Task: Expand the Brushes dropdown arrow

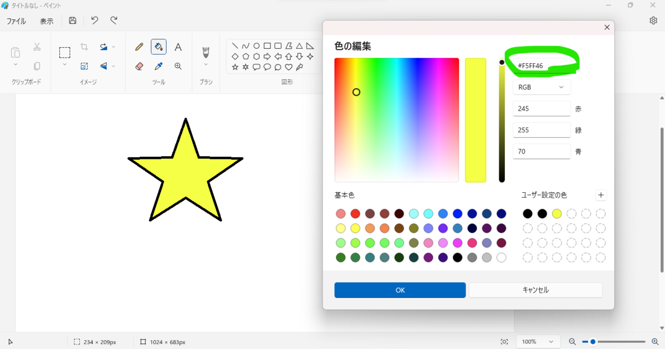Action: coord(206,66)
